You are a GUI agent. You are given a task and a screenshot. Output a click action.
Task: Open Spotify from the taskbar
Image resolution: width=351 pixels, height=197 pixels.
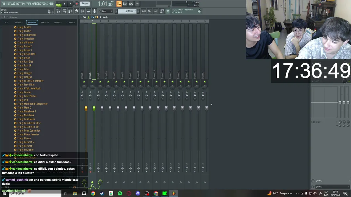click(120, 193)
